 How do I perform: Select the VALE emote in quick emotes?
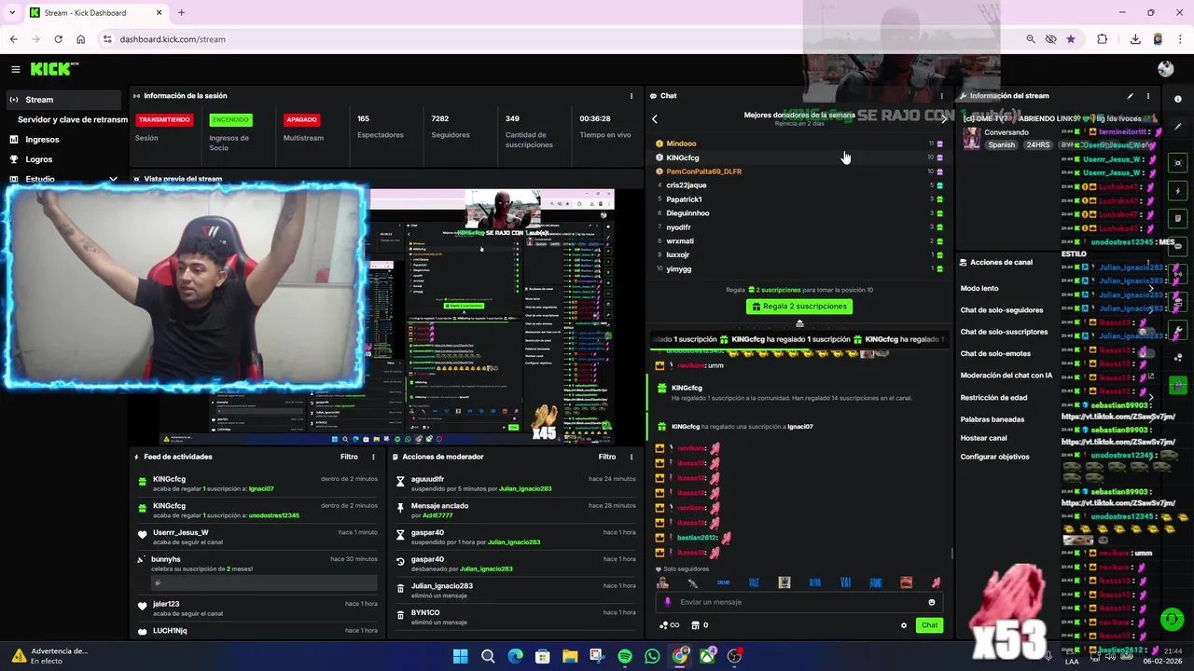click(x=754, y=582)
